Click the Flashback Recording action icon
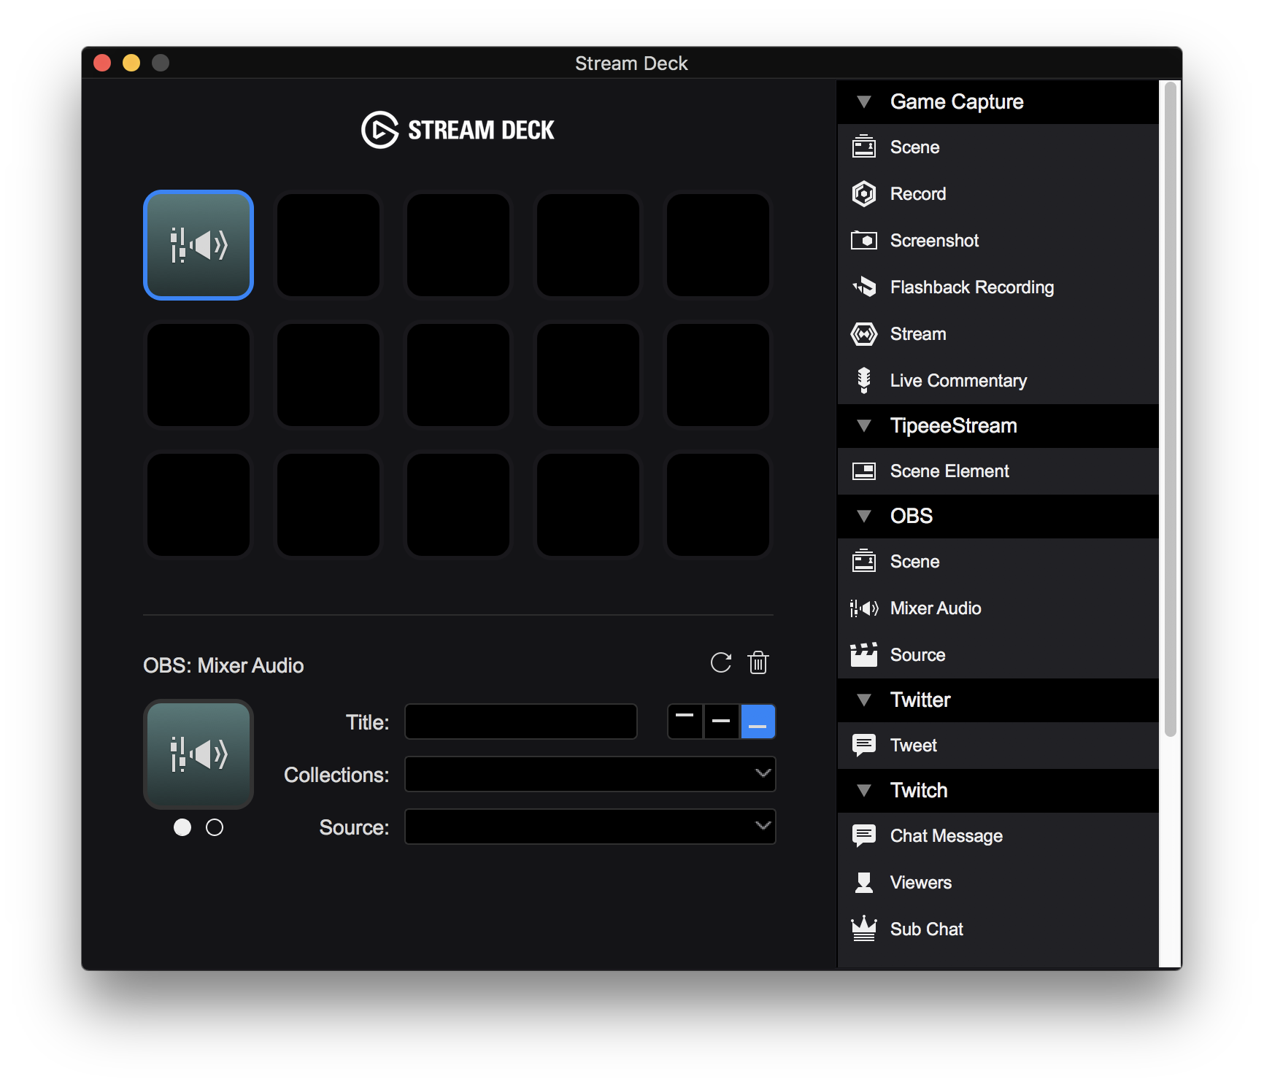Screen dimensions: 1264x1087 pyautogui.click(x=864, y=287)
